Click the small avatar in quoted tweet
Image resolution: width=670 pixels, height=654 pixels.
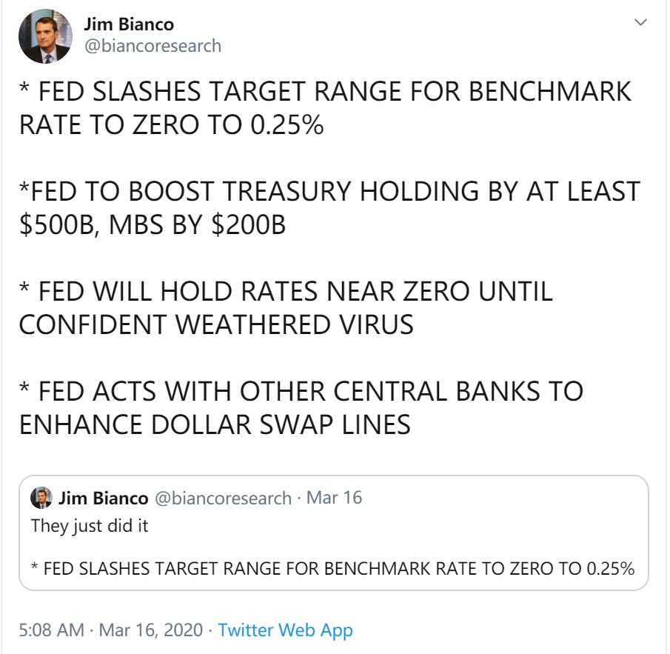click(41, 498)
